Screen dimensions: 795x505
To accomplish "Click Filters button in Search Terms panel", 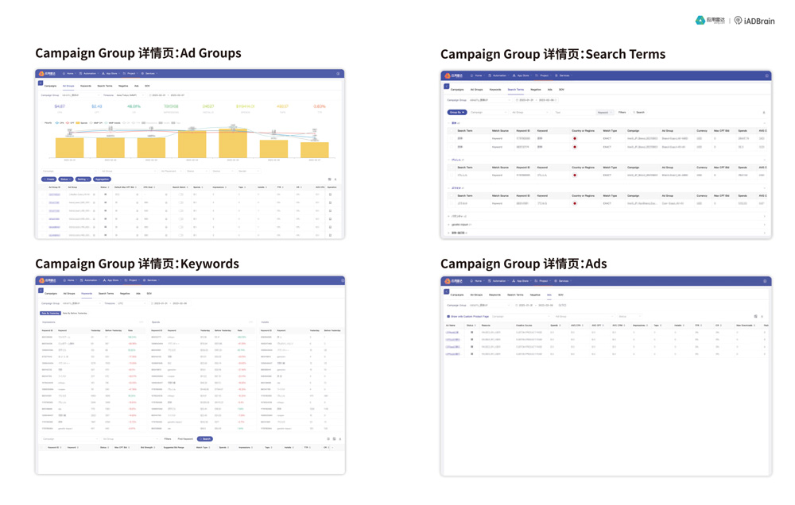I will pos(622,113).
